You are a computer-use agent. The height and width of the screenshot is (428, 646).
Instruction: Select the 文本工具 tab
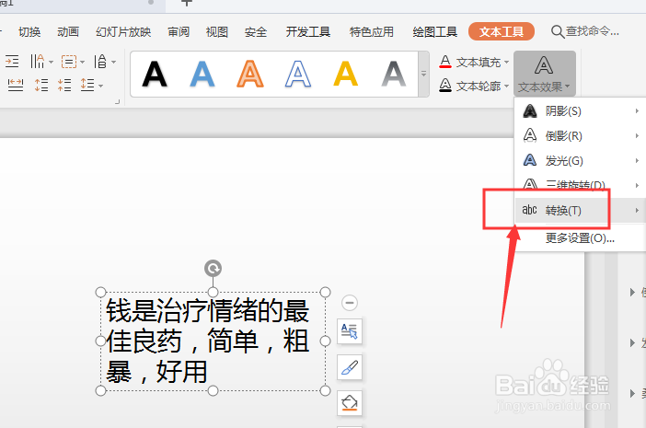point(502,31)
